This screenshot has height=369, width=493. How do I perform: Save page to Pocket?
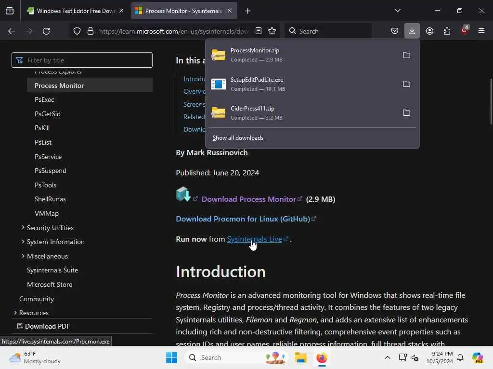pyautogui.click(x=395, y=31)
